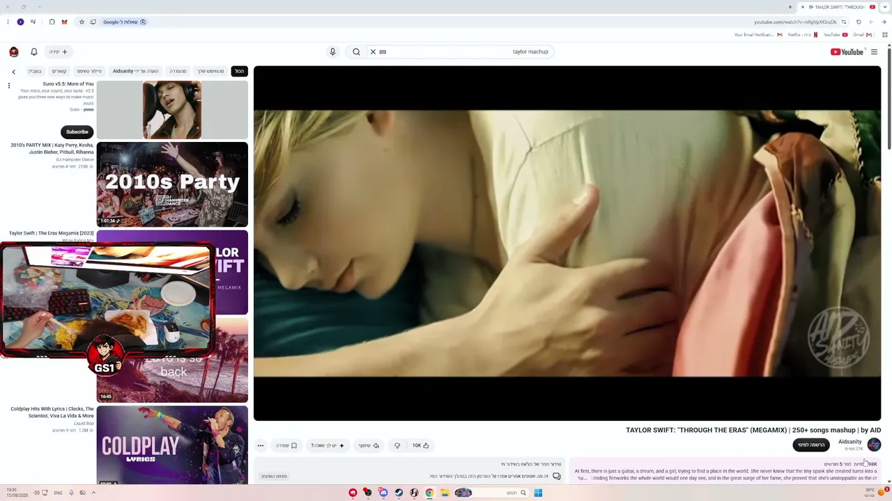Go to YouTube home via logo
This screenshot has height=501, width=892.
click(847, 51)
